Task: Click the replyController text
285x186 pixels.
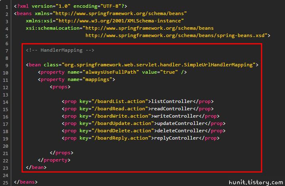Action: pos(176,138)
